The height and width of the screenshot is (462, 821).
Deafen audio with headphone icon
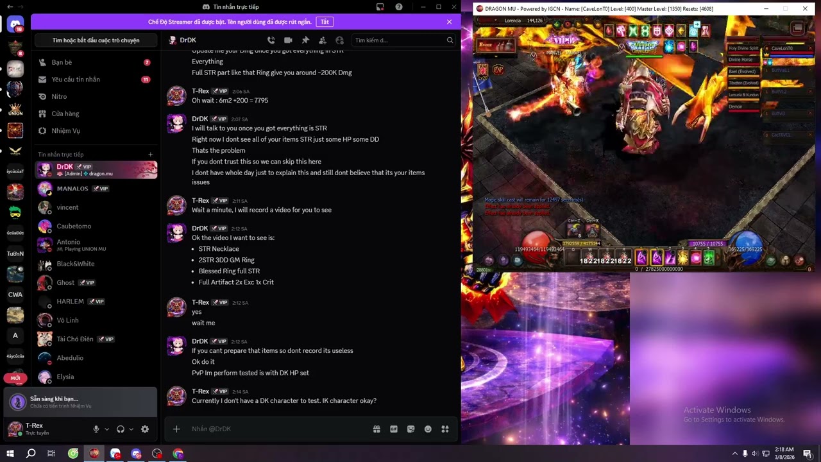(x=120, y=429)
